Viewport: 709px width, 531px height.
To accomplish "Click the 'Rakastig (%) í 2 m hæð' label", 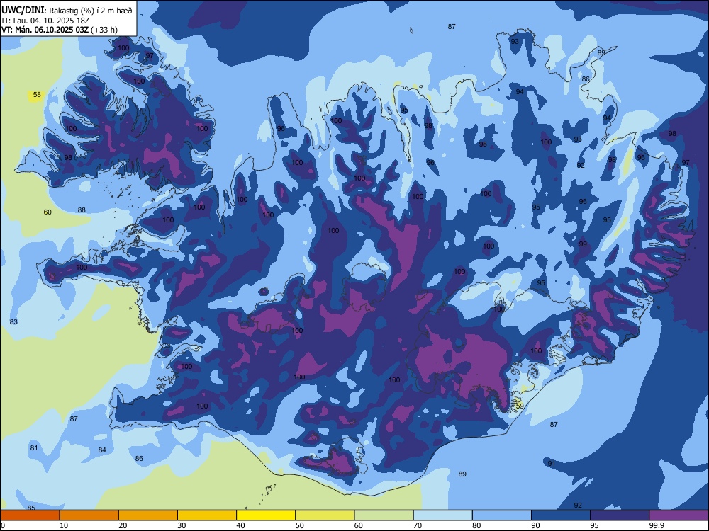I will 91,11.
